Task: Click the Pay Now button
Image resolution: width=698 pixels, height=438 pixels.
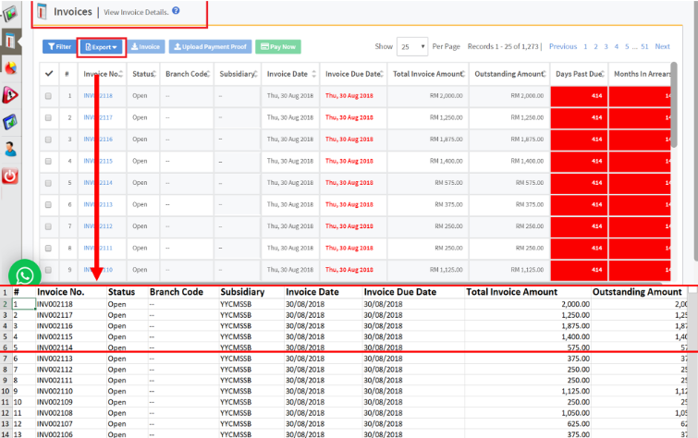Action: click(278, 47)
